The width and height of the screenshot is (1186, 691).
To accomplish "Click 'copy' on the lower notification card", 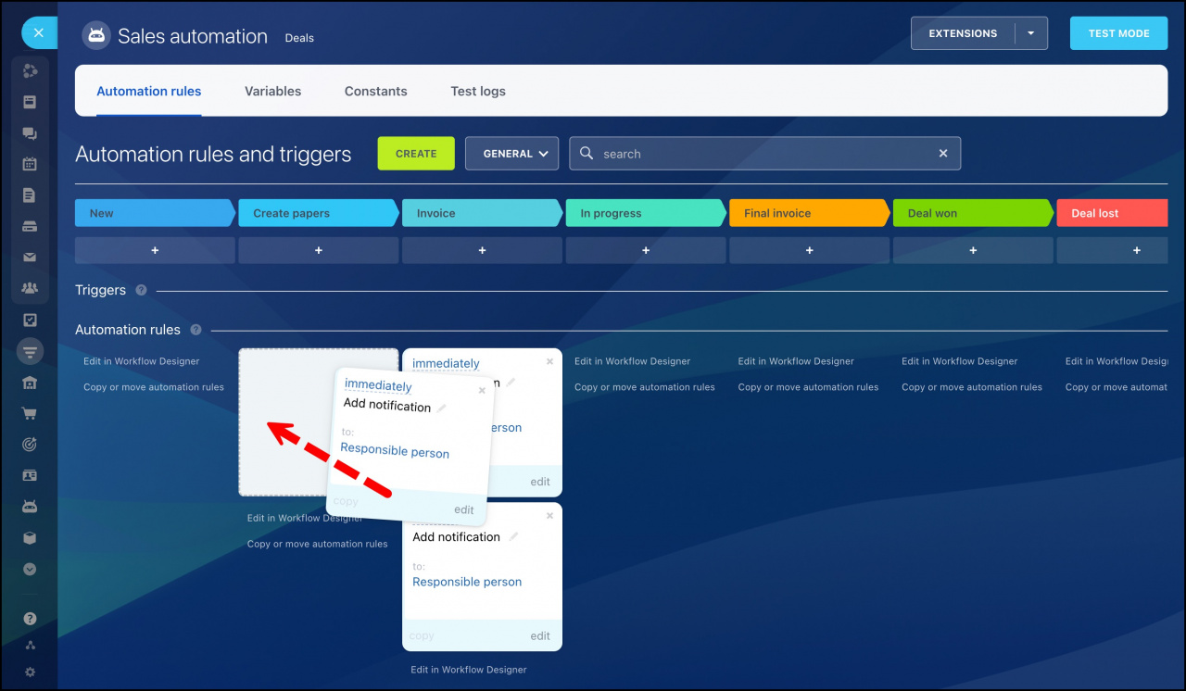I will [422, 635].
